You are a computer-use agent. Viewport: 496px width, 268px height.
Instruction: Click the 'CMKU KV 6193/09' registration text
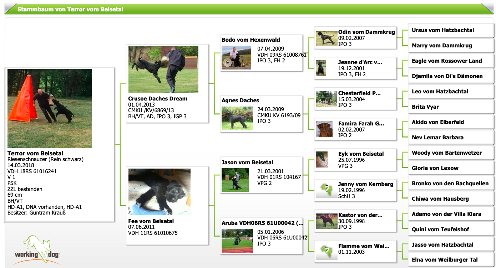279,115
